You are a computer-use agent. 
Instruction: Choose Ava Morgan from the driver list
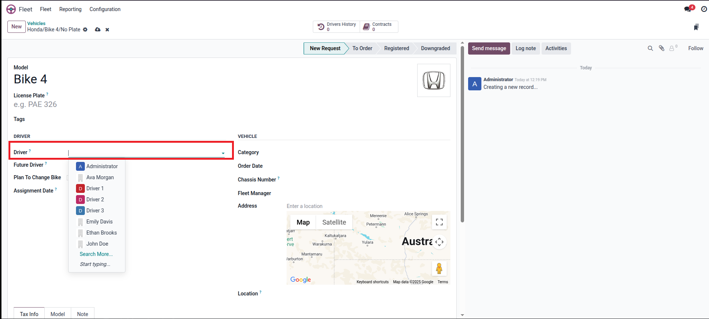pos(97,177)
